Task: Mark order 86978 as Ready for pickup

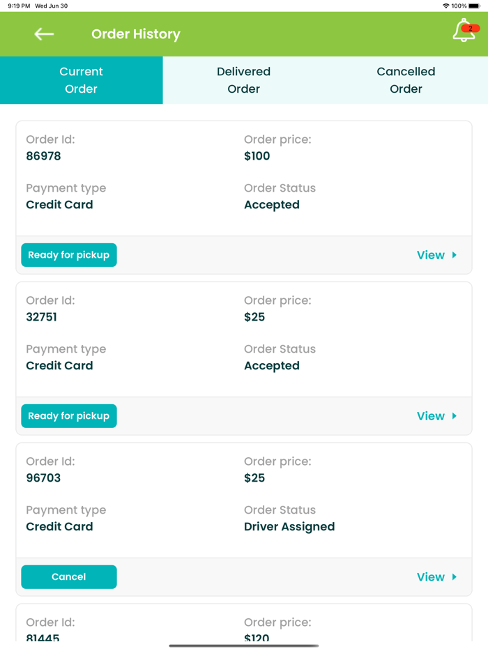Action: pyautogui.click(x=68, y=255)
